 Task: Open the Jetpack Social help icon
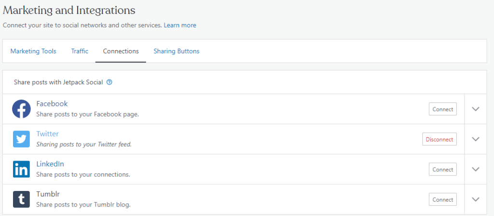[110, 82]
